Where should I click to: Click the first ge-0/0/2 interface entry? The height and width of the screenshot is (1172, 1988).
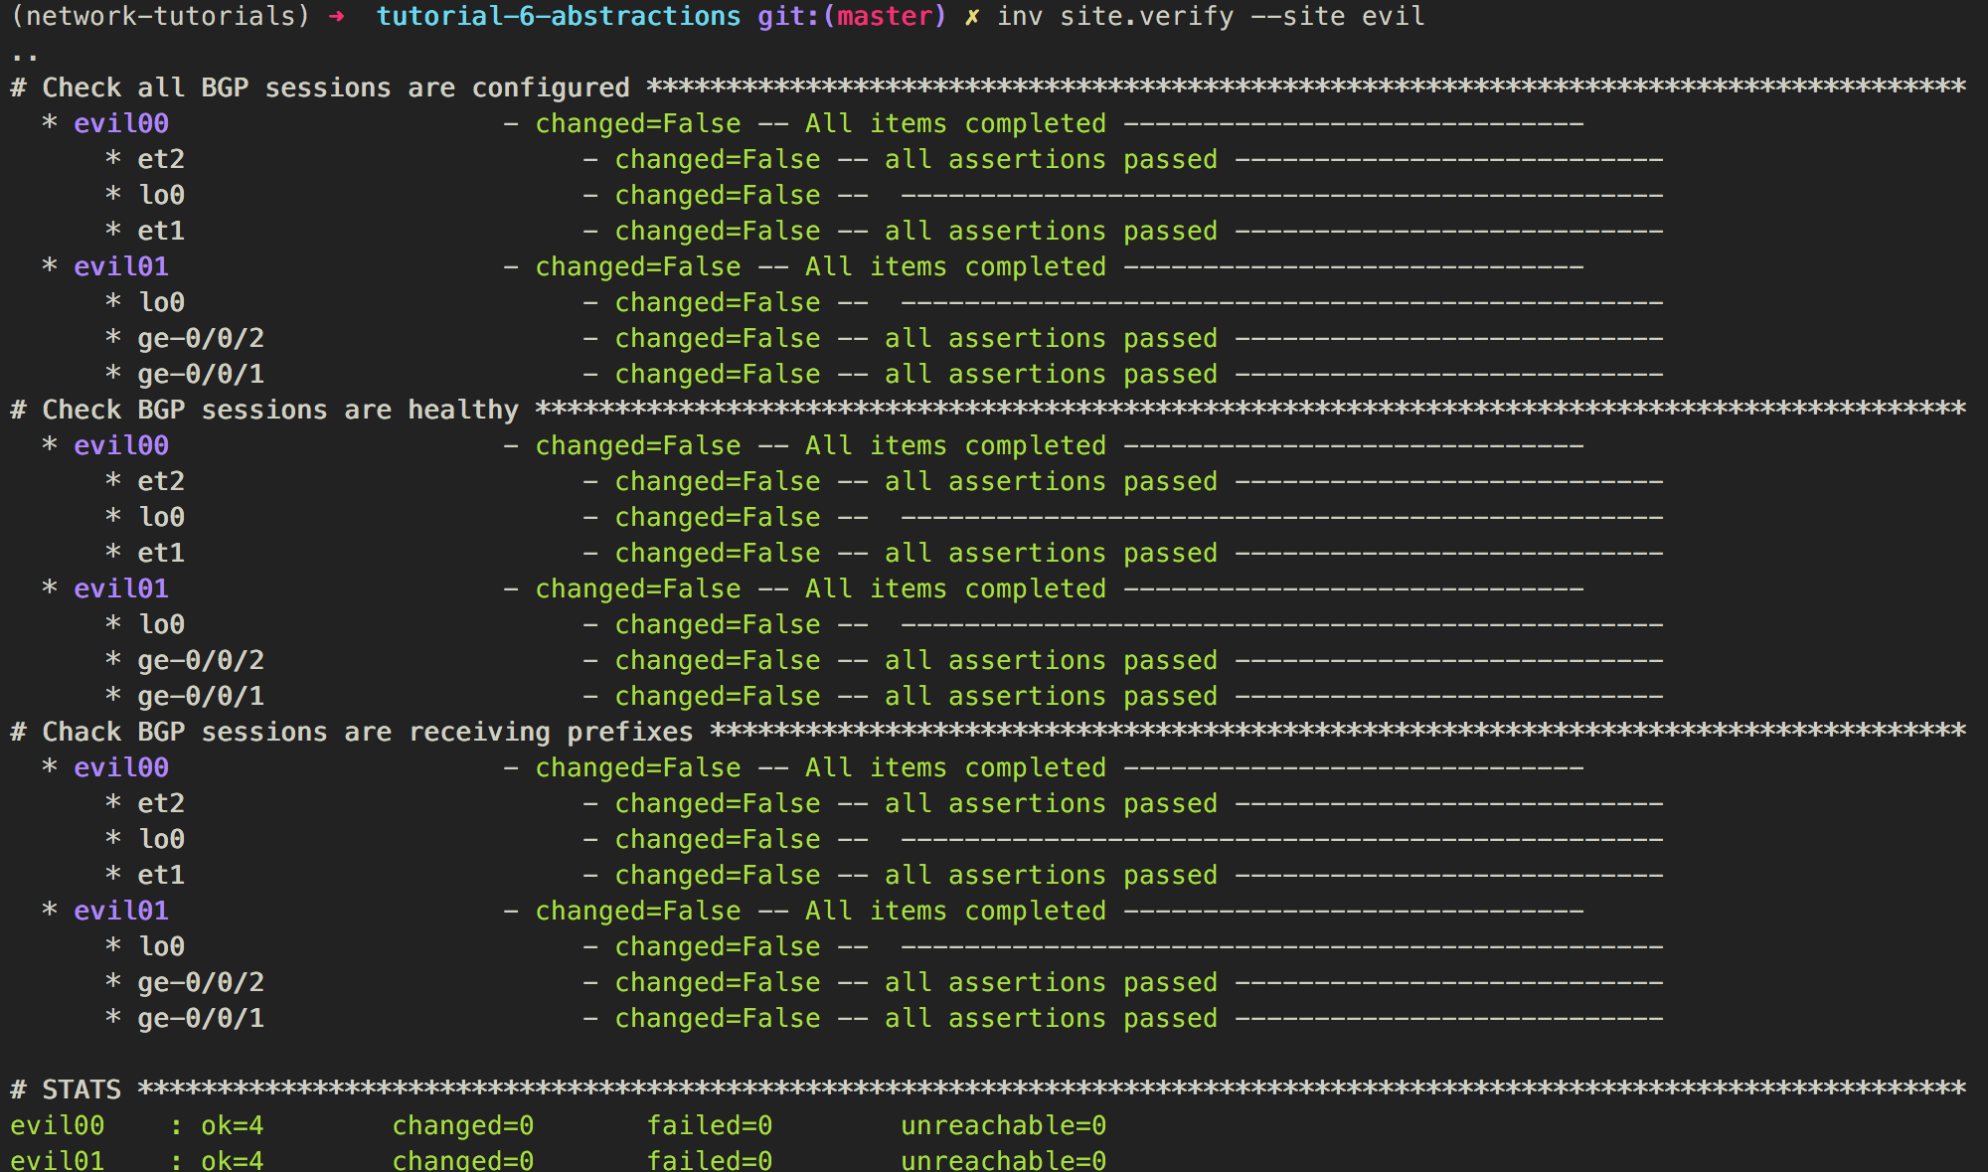tap(201, 338)
